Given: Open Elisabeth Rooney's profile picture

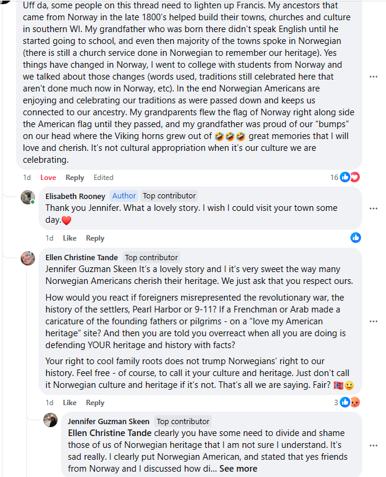Looking at the screenshot, I should (28, 197).
